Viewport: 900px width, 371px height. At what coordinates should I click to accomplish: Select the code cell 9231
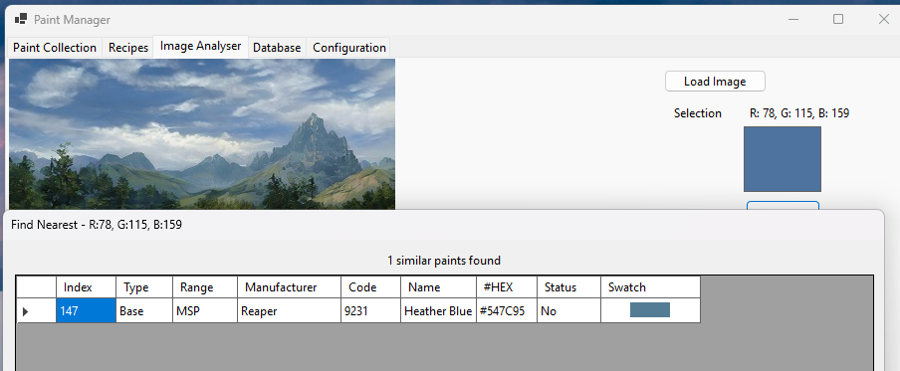coord(370,310)
